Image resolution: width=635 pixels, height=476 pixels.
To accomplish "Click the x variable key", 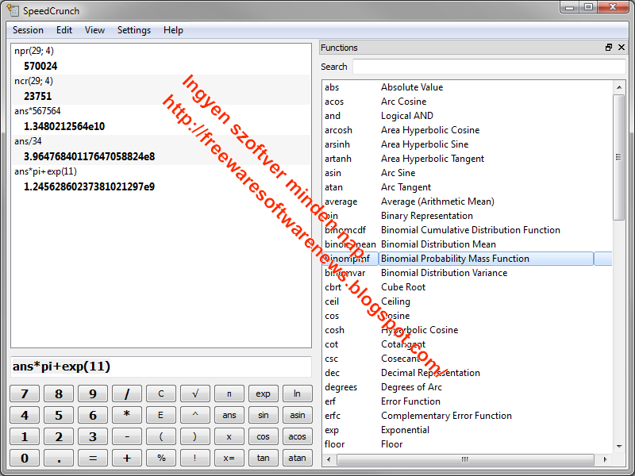I will click(x=229, y=436).
